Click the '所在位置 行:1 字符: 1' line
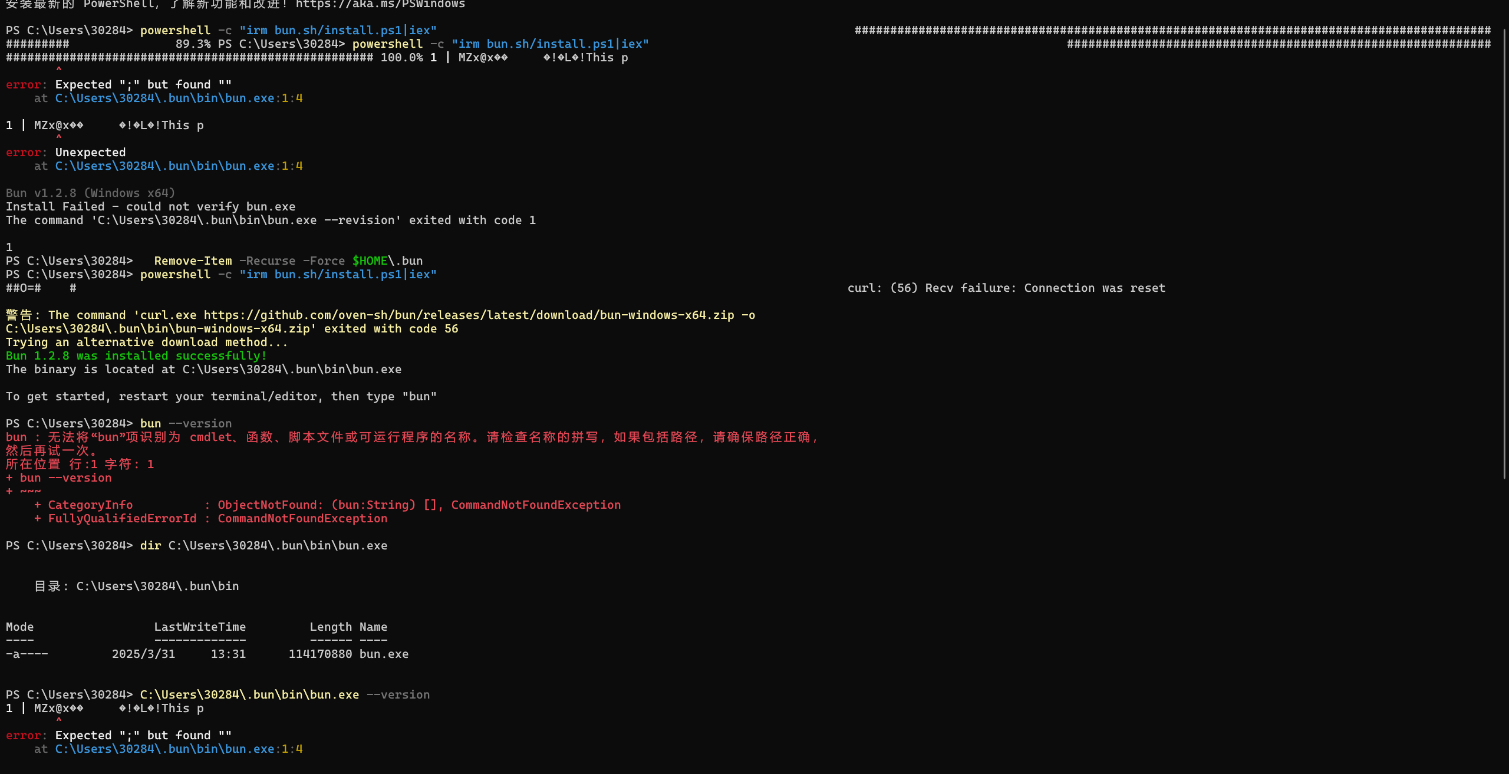 click(x=80, y=465)
